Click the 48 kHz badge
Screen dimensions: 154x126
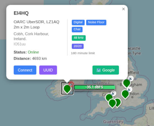[79, 38]
